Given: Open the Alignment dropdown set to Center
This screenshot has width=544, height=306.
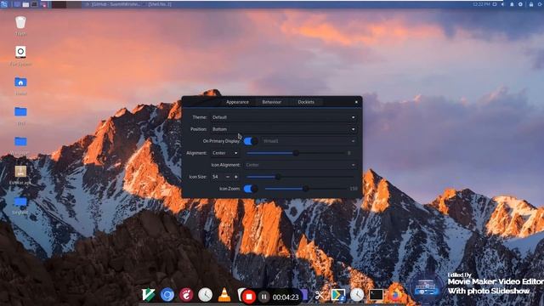Looking at the screenshot, I should point(224,153).
